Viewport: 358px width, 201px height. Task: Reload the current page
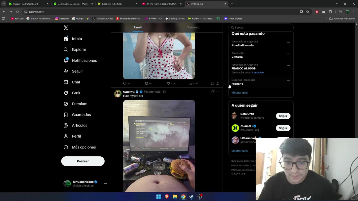(17, 12)
